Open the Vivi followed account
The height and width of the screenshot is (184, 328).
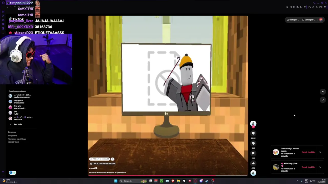(x=14, y=113)
